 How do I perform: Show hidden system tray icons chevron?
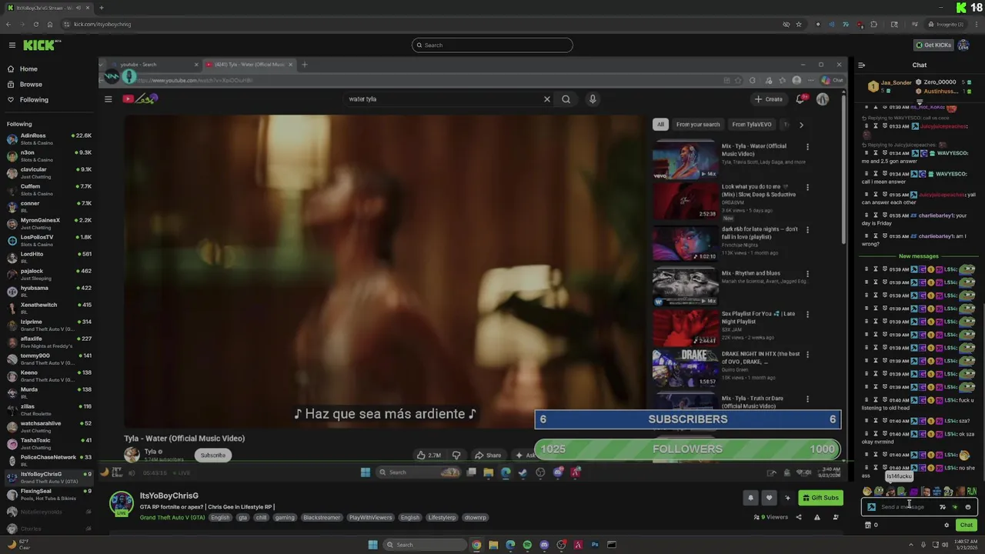click(911, 545)
